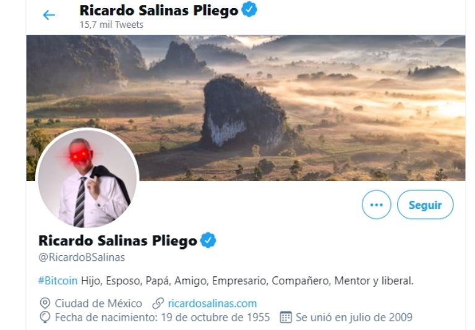Go back using the blue arrow
475x330 pixels.
pyautogui.click(x=49, y=15)
